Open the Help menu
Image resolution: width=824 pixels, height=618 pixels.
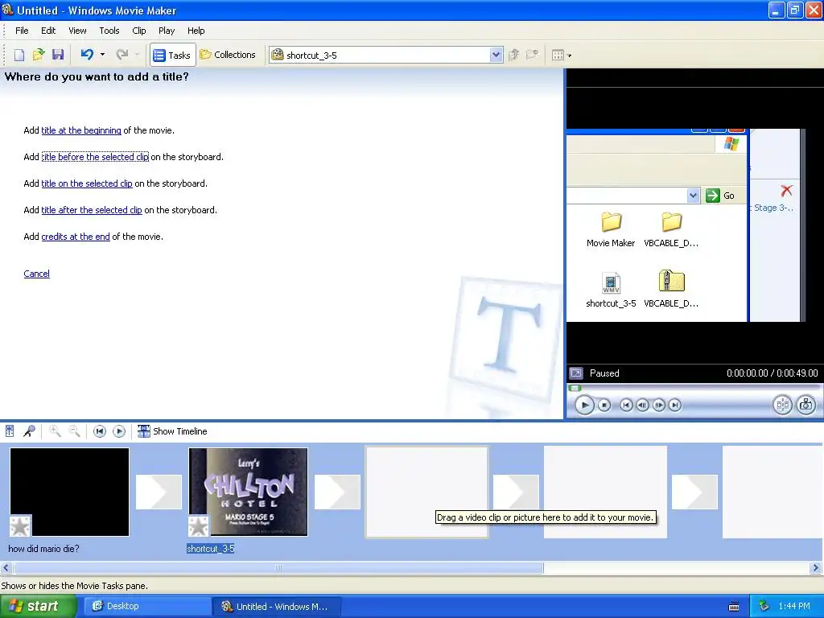(196, 31)
